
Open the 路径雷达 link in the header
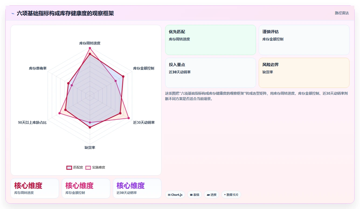(x=342, y=13)
